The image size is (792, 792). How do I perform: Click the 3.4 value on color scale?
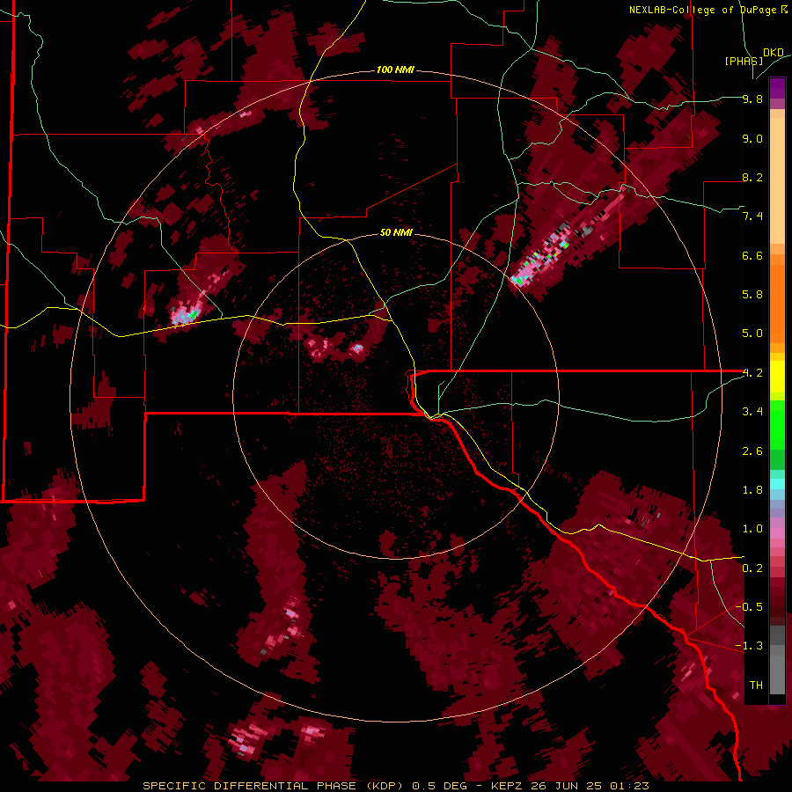[x=752, y=412]
